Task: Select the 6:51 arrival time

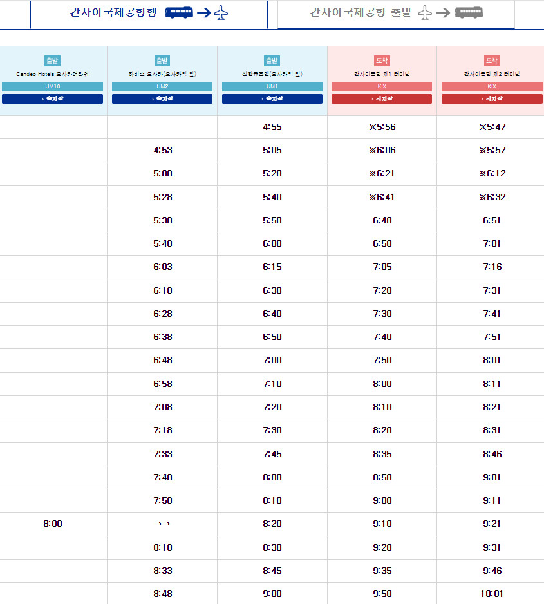Action: 492,220
